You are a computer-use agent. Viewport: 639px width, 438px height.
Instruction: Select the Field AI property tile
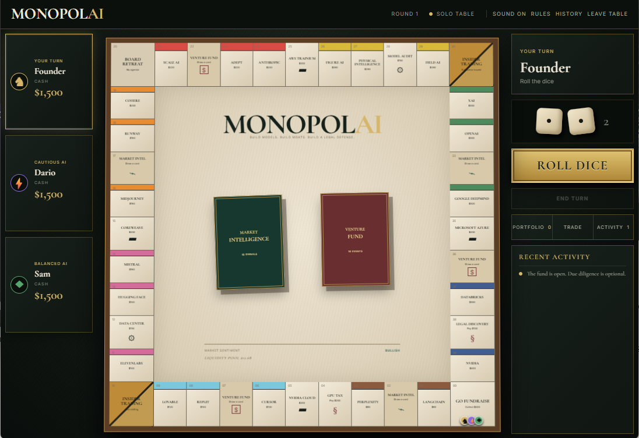point(433,64)
